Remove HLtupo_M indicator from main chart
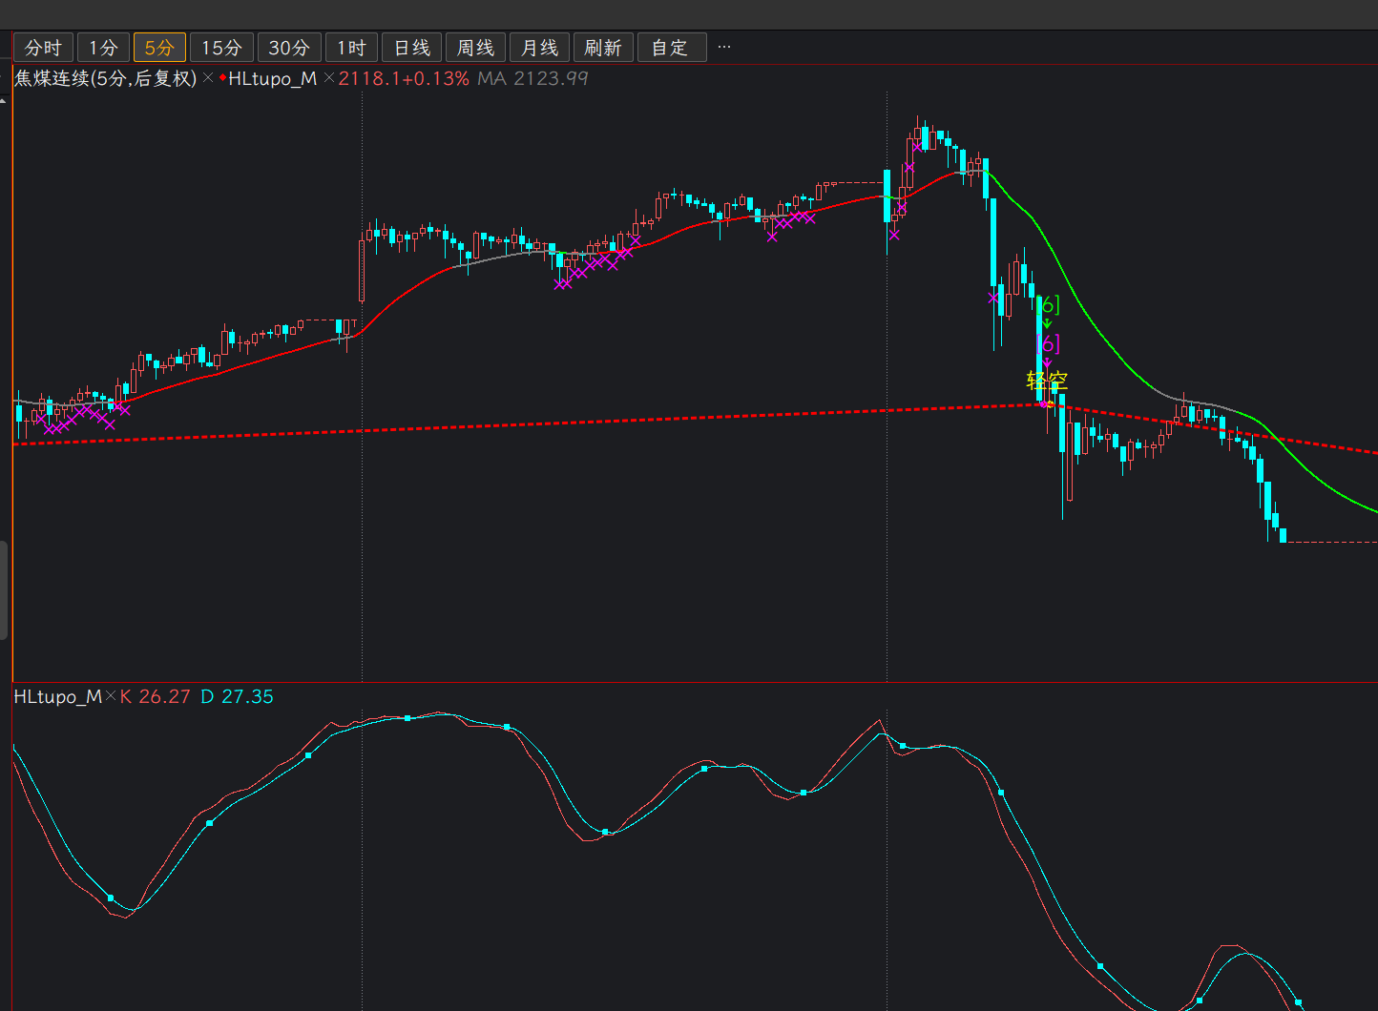Screen dimensions: 1378x1011 (329, 78)
